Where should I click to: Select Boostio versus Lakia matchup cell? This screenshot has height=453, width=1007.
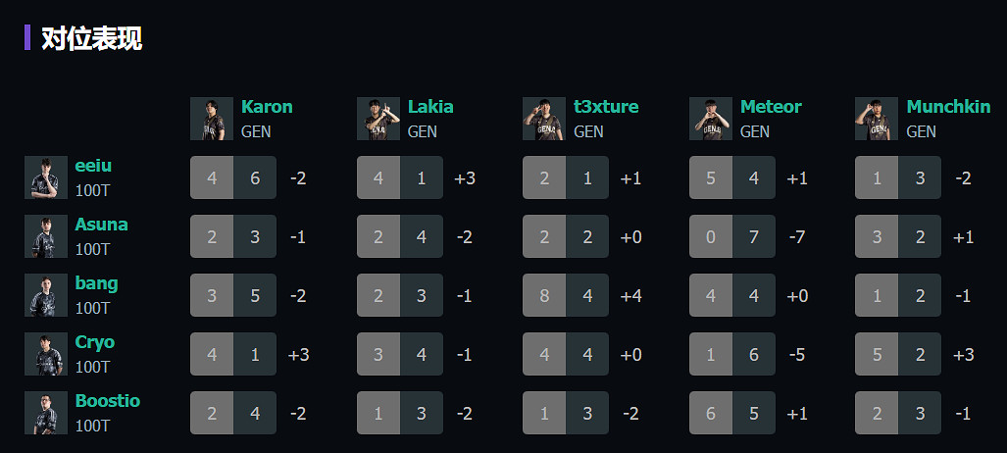400,413
